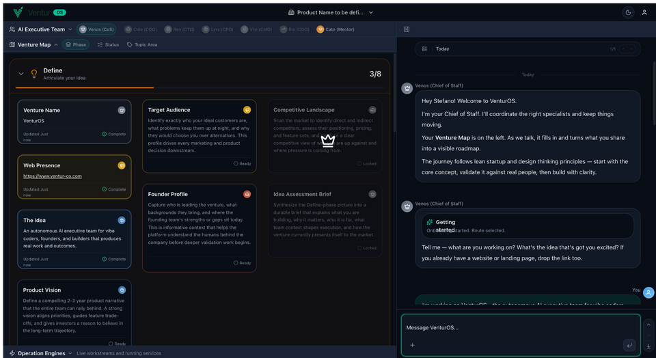This screenshot has width=656, height=358.
Task: Expand the AI Executive Team dropdown
Action: 41,29
